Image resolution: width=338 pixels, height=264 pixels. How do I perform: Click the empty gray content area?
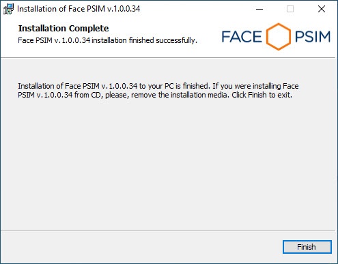pyautogui.click(x=168, y=164)
